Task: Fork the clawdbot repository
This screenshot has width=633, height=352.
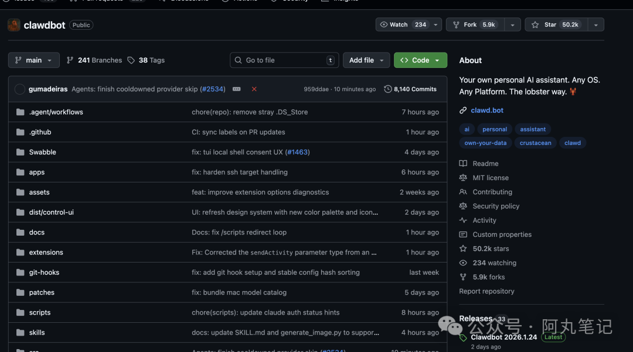Action: (475, 25)
